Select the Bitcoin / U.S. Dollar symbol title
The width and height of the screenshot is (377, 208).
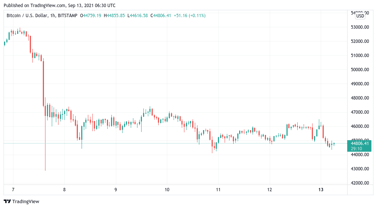click(27, 16)
